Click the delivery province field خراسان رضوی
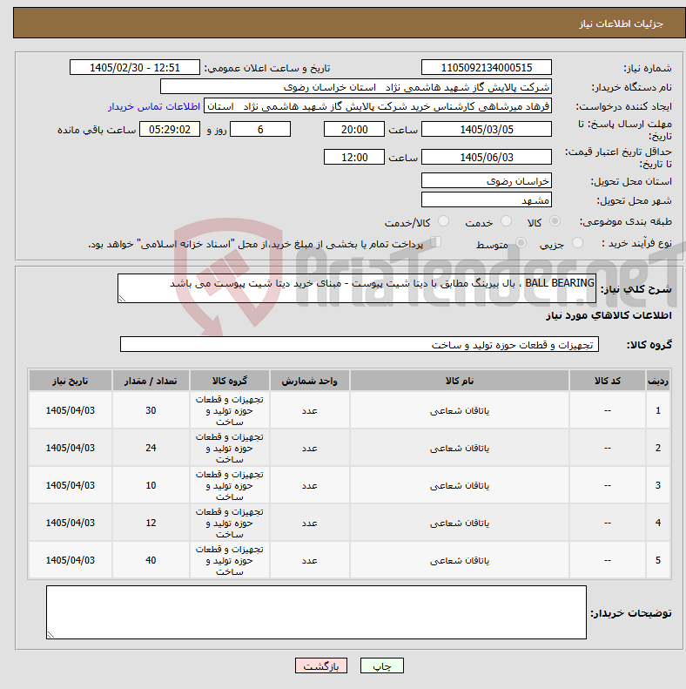The image size is (686, 689). click(x=486, y=180)
